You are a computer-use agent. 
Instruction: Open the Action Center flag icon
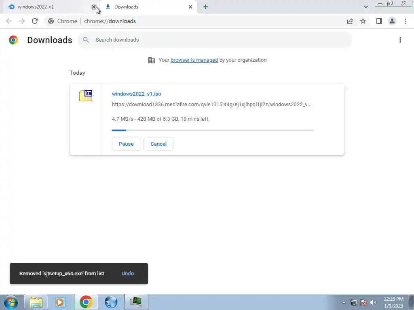(x=363, y=302)
